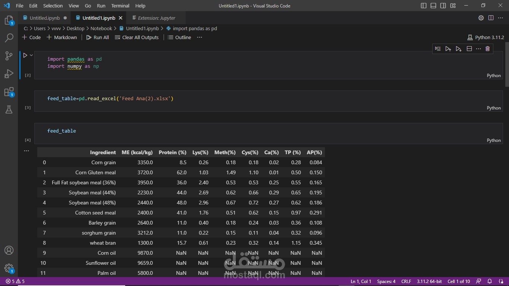509x286 pixels.
Task: Execute the cell and below using toolbar icon
Action: [459, 48]
